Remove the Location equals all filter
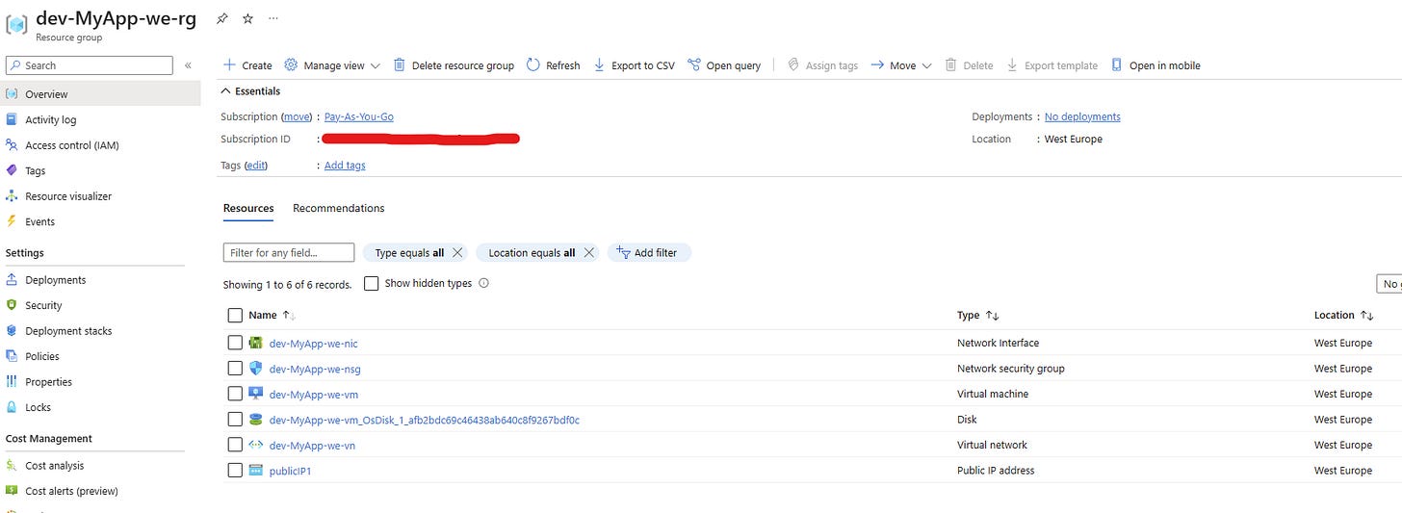Image resolution: width=1402 pixels, height=513 pixels. [588, 253]
